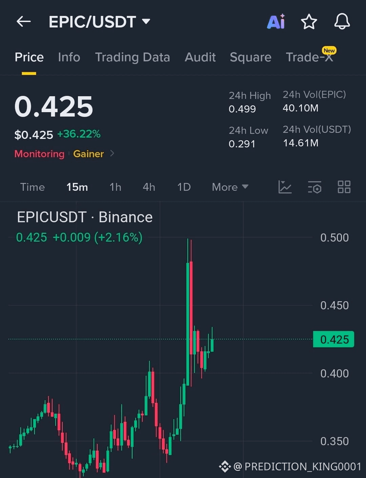Tap the 24h High value 0.499
This screenshot has height=478, width=366.
[x=242, y=109]
